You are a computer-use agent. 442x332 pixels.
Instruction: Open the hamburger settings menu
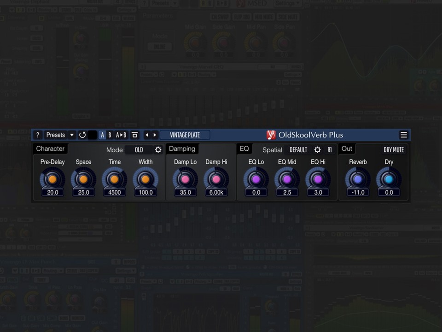pos(404,135)
